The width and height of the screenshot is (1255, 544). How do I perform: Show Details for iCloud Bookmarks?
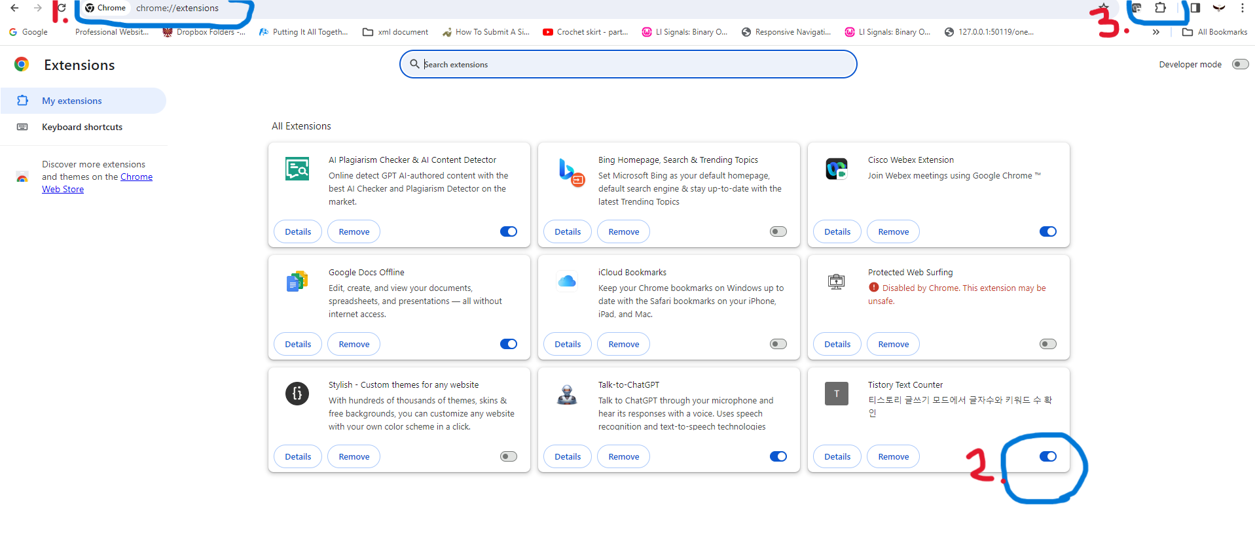pyautogui.click(x=568, y=344)
